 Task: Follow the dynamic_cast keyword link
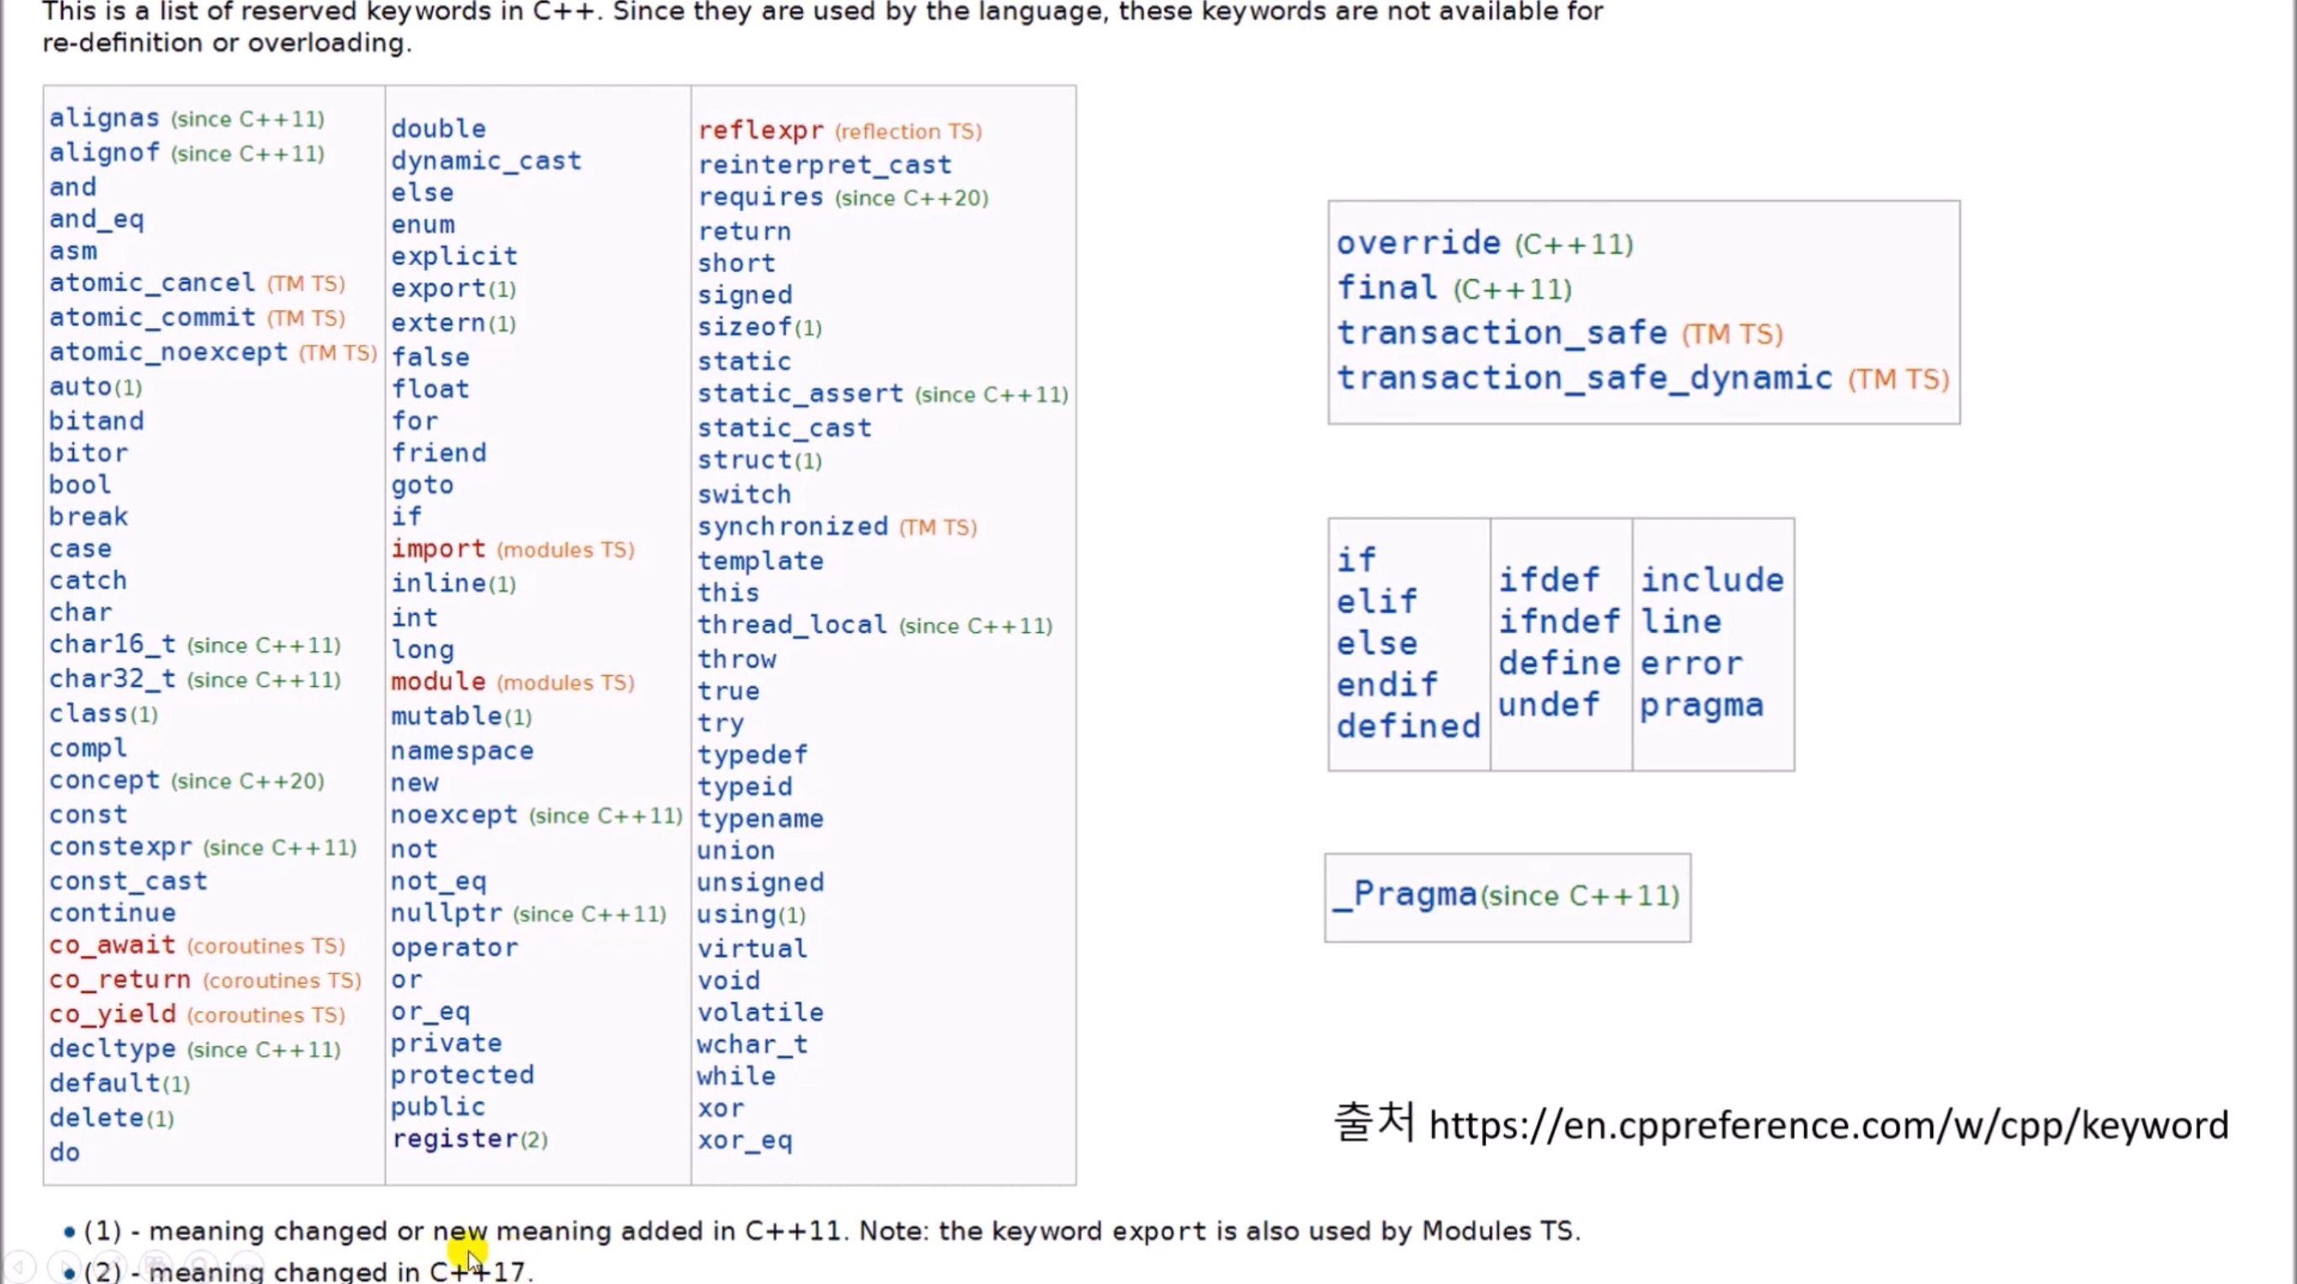[486, 161]
